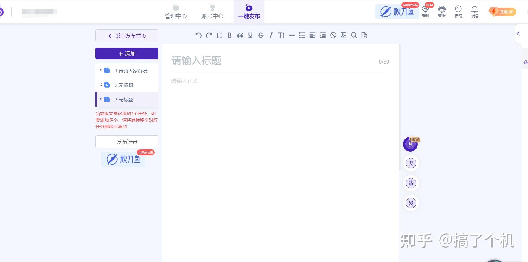Select task 3.无标题
Viewport: 528px width, 262px height.
pos(127,100)
